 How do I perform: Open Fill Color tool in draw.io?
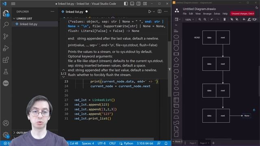click(x=244, y=19)
